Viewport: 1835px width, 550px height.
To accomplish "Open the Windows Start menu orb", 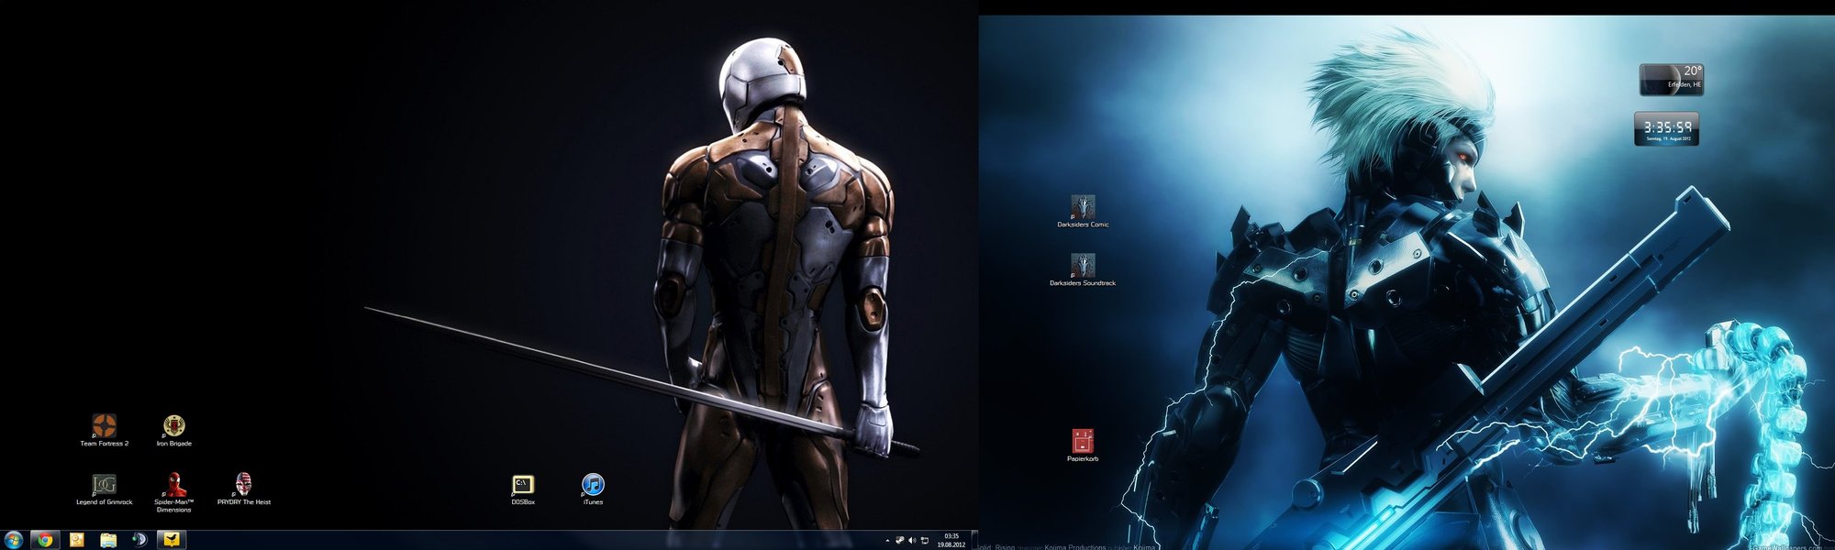I will pyautogui.click(x=14, y=540).
